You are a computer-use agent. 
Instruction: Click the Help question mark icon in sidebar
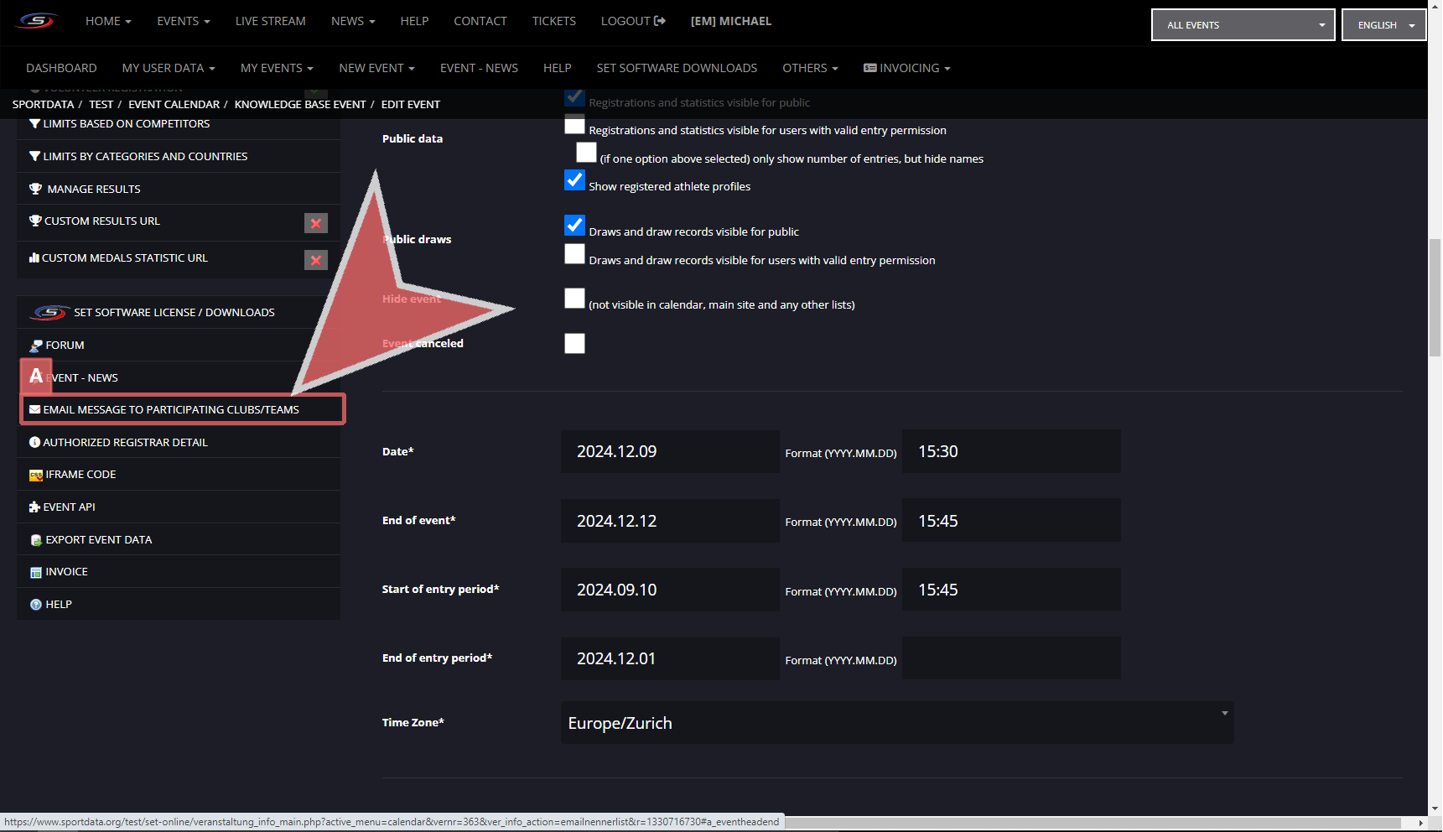coord(36,604)
